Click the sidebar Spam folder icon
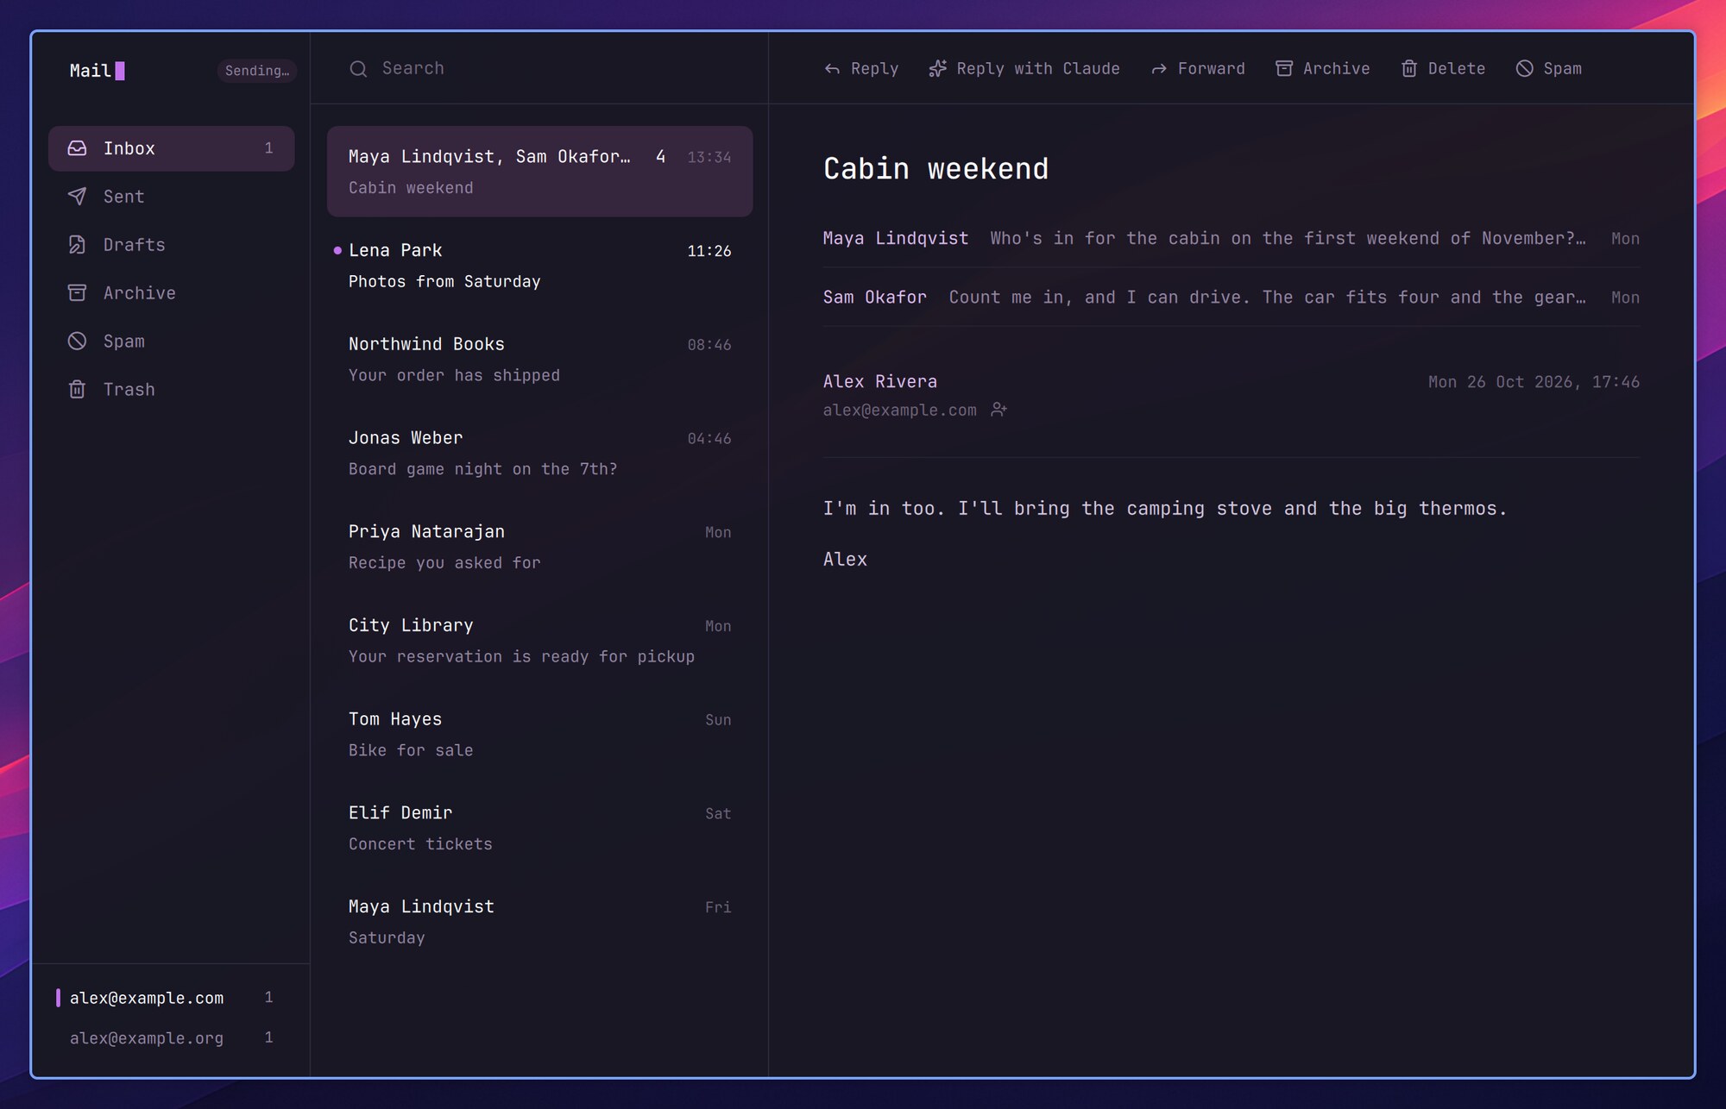Image resolution: width=1726 pixels, height=1109 pixels. click(77, 341)
